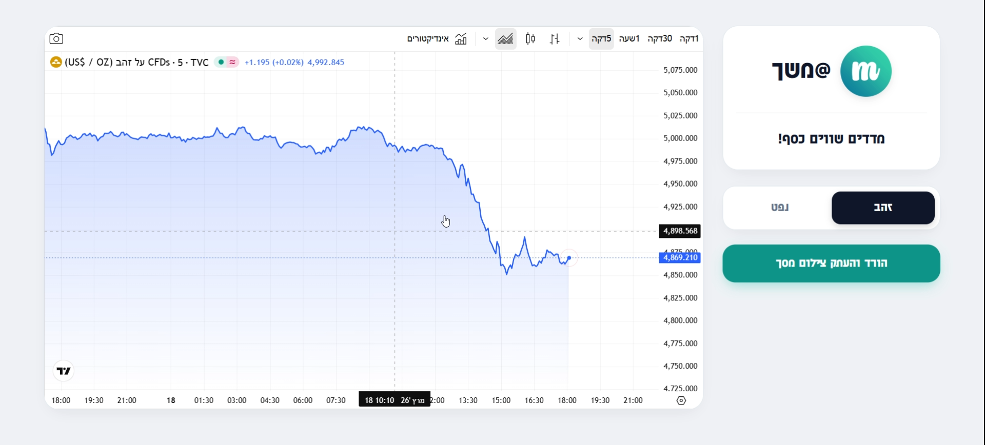Select the 1 hour interval
985x445 pixels.
[x=629, y=39]
